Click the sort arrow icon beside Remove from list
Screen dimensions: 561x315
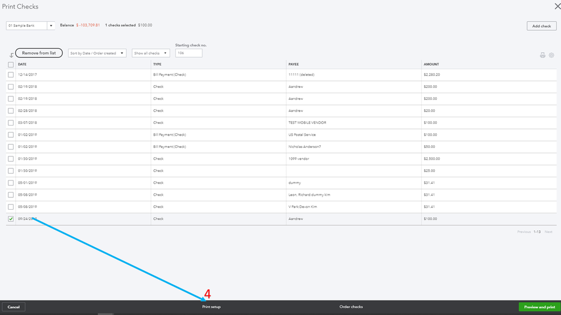[x=11, y=55]
